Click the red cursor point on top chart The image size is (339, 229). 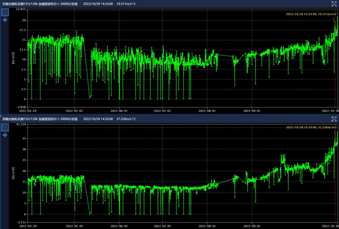pos(335,22)
